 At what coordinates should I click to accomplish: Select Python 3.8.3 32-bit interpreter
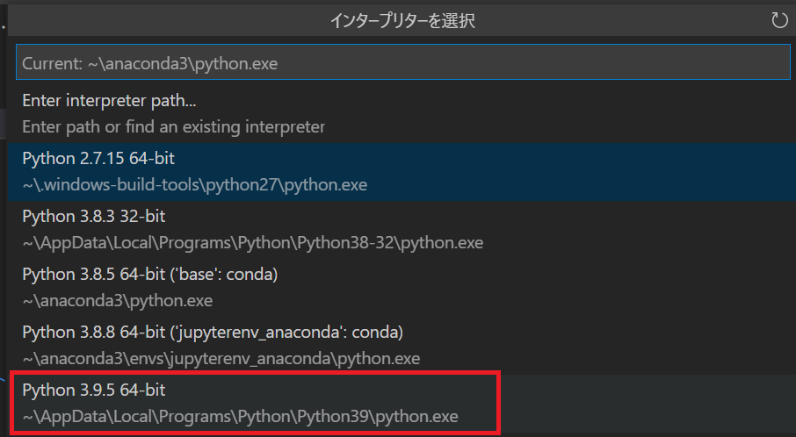coord(402,229)
